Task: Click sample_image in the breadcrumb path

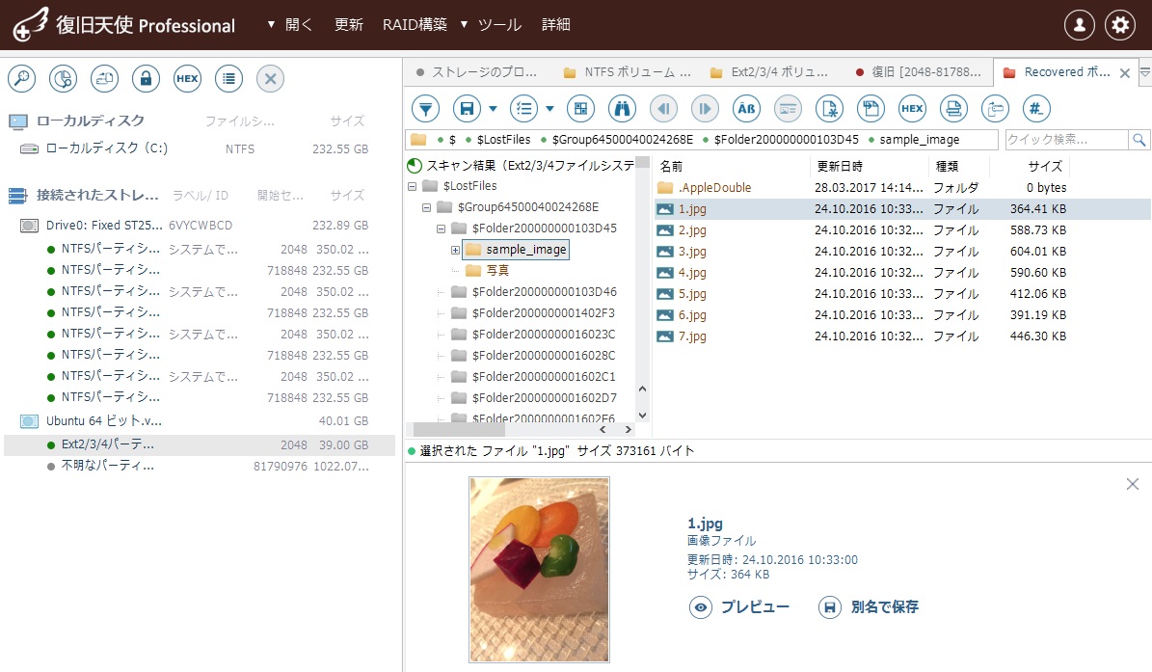Action: (919, 140)
